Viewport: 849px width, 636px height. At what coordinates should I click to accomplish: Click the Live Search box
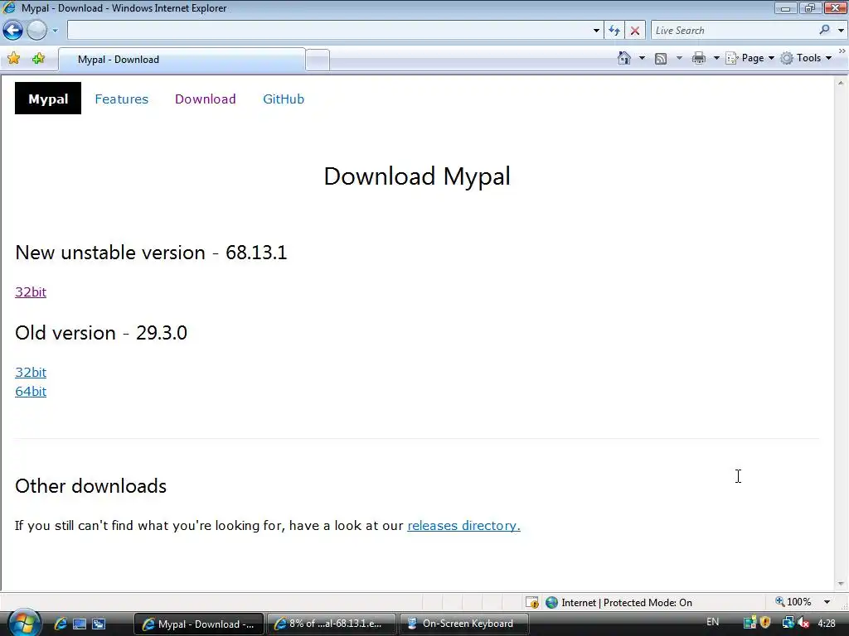pyautogui.click(x=734, y=31)
